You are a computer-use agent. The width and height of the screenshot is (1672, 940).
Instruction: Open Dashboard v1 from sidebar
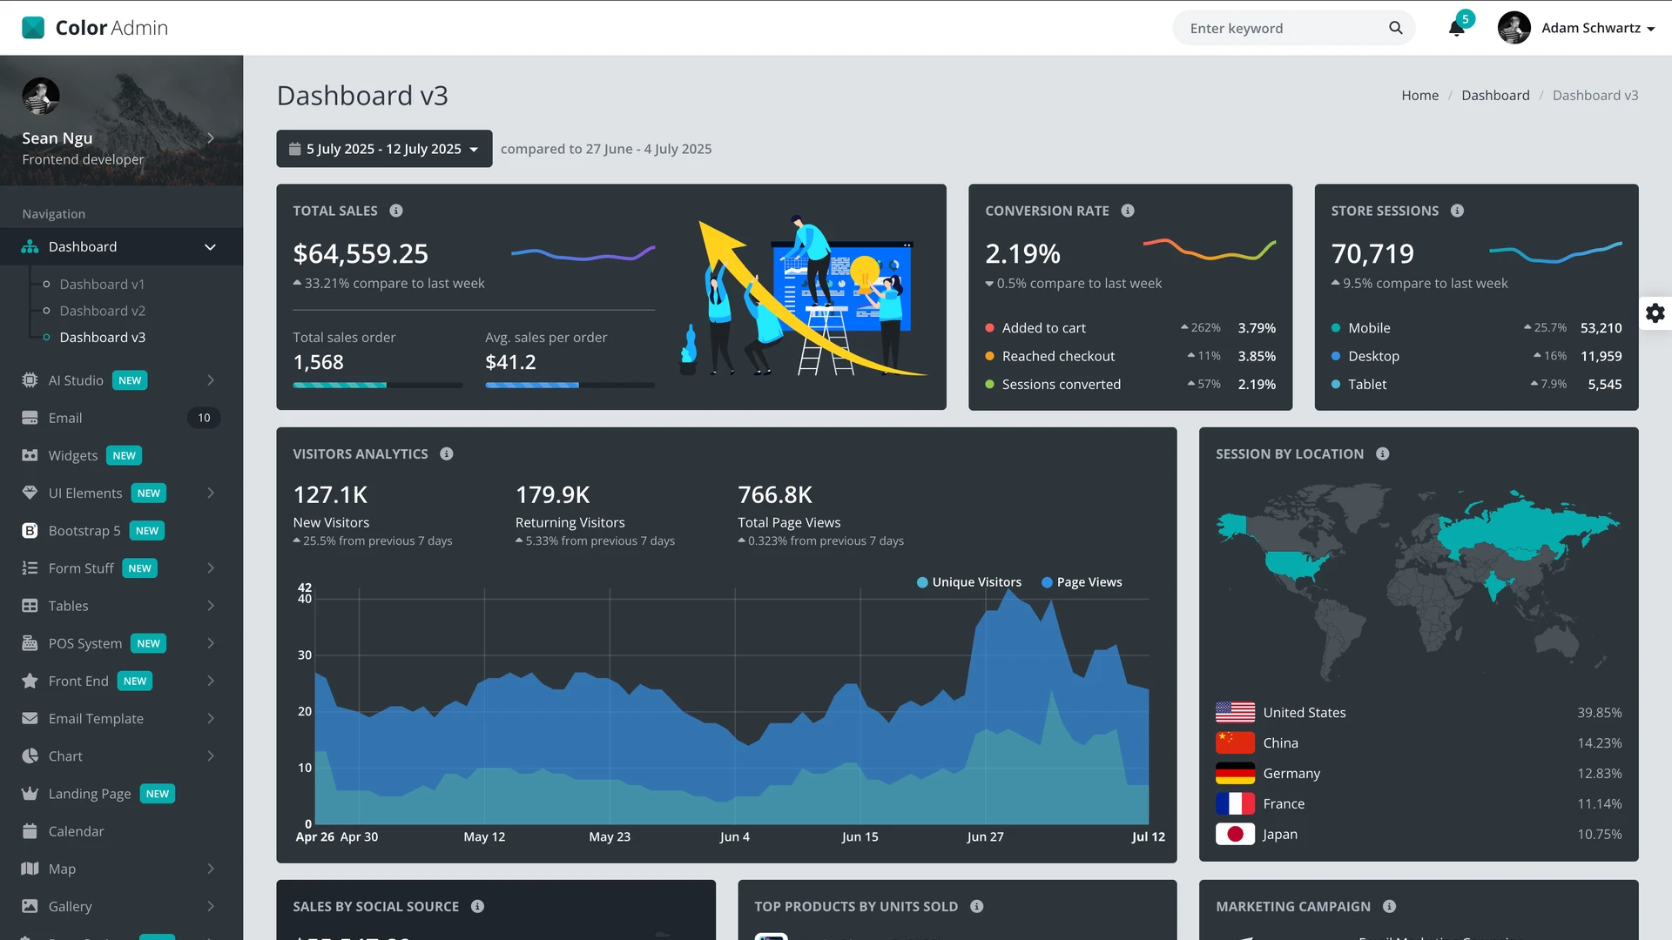(x=102, y=285)
